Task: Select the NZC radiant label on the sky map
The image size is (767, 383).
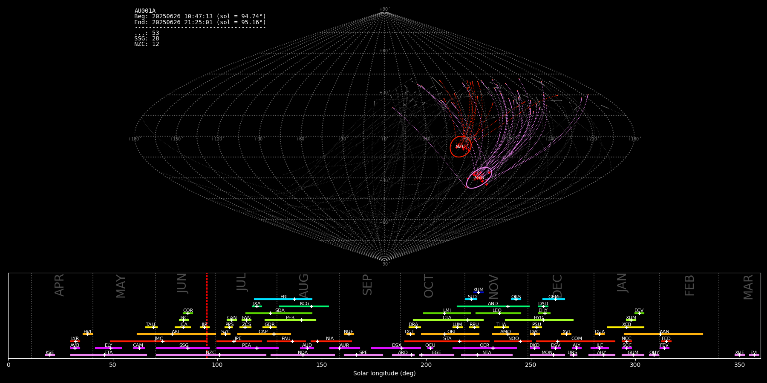Action: 460,147
